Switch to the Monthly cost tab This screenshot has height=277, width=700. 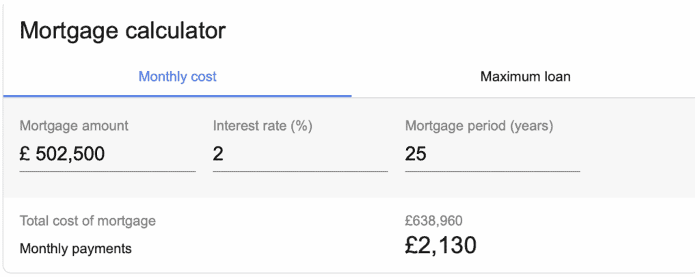(177, 77)
